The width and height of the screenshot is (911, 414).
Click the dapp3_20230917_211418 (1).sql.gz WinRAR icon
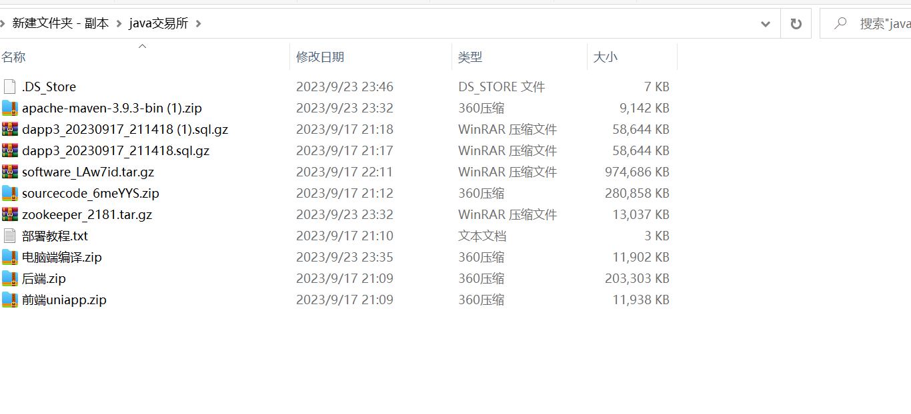point(9,129)
